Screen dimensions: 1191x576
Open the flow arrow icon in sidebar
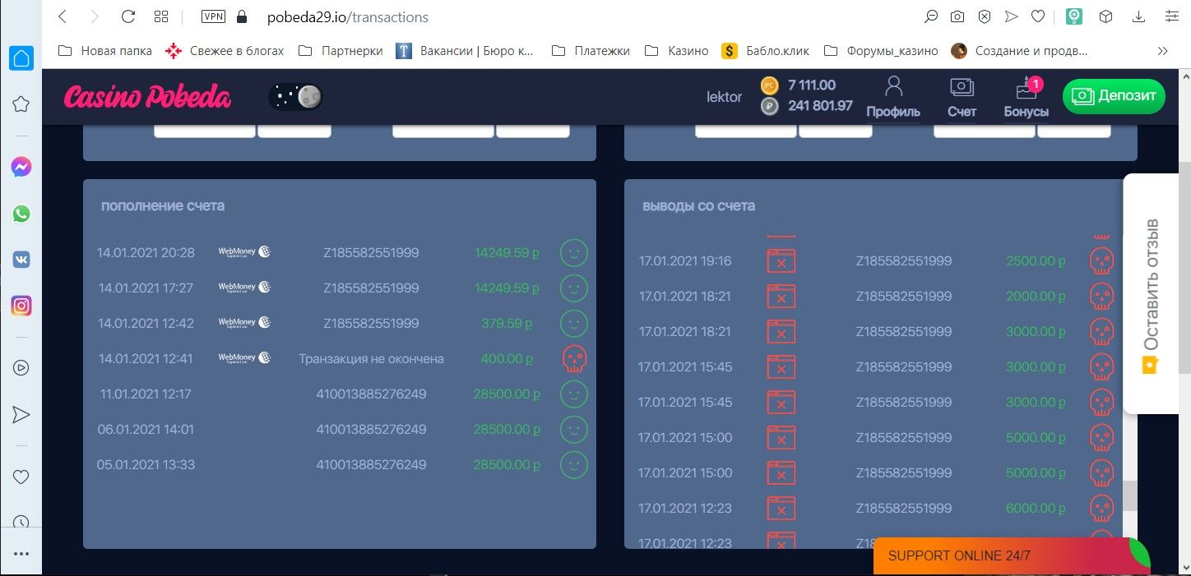(21, 414)
